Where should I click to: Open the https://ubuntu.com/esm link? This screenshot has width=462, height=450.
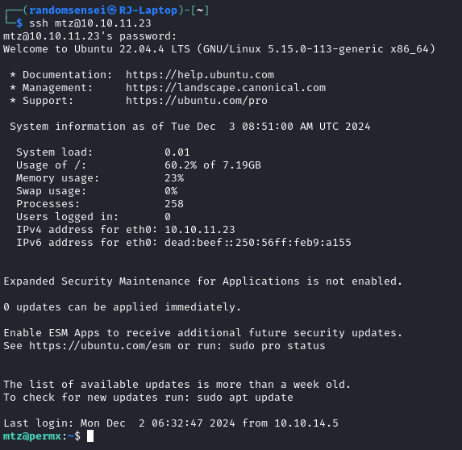tap(100, 346)
